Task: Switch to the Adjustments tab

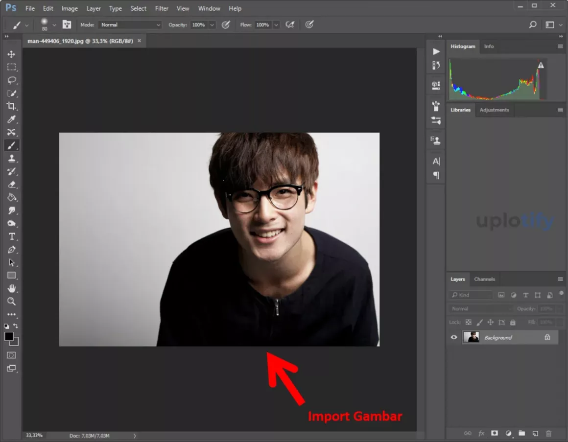Action: click(494, 110)
